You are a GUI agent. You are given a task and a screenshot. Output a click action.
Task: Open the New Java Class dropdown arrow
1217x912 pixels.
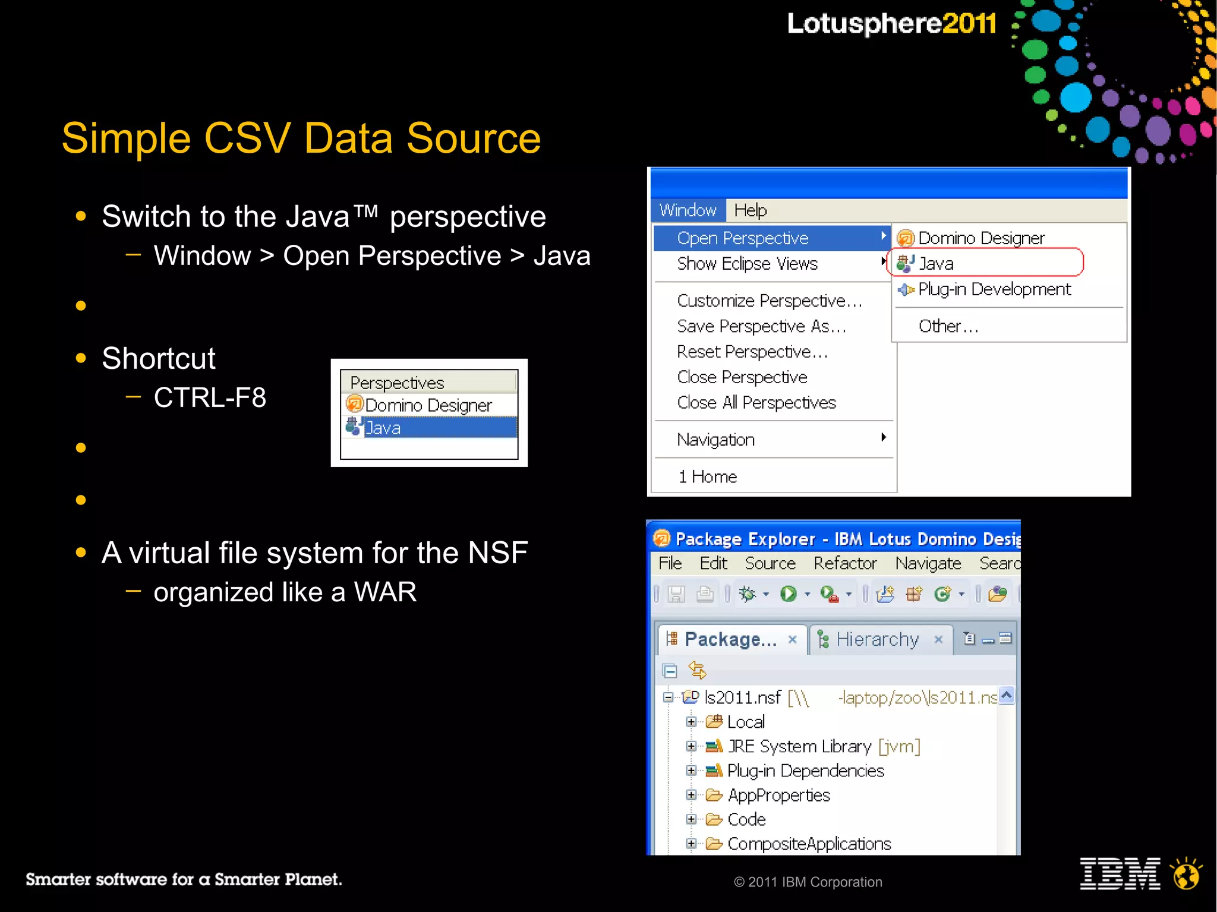point(961,594)
